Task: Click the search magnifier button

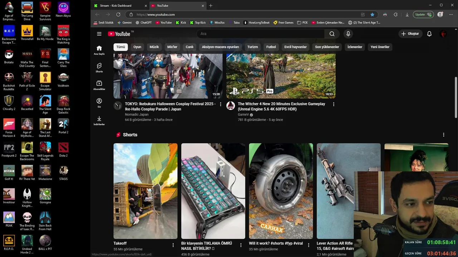Action: 332,34
